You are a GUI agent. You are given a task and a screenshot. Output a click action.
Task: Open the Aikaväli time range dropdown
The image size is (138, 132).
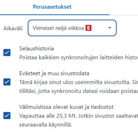tap(72, 28)
